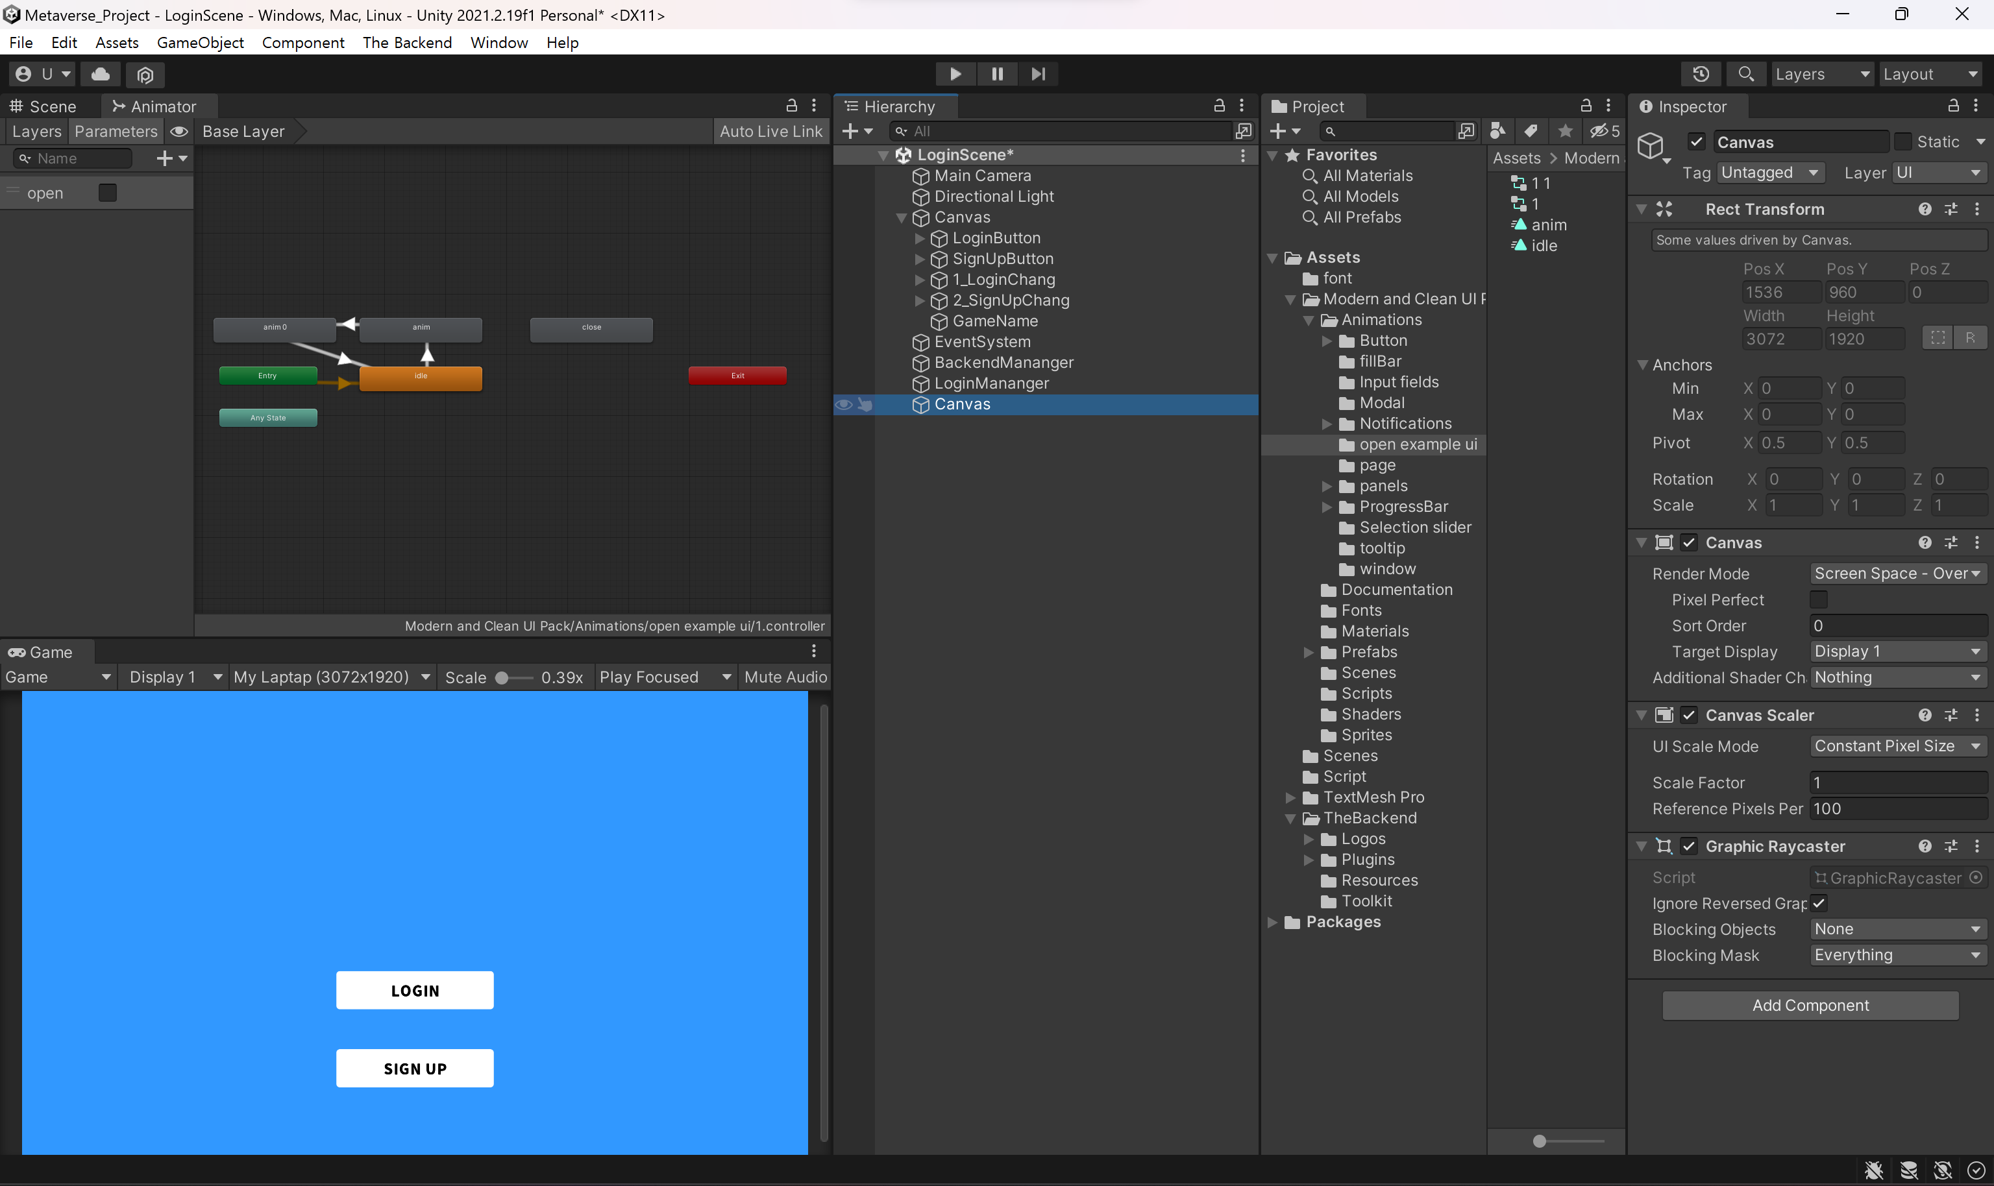Click the Favorites star filter in Project
Screen dimensions: 1994x1186
tap(1565, 131)
